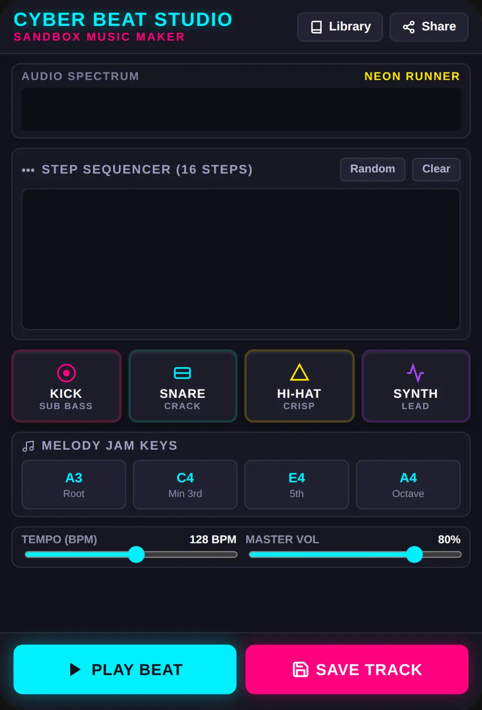Click the Master Vol slider handle
Image resolution: width=482 pixels, height=710 pixels.
tap(415, 555)
